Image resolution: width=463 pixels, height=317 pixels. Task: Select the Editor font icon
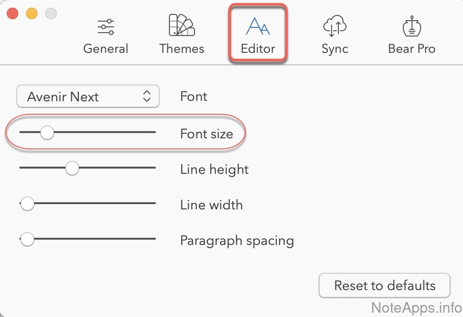(x=257, y=26)
